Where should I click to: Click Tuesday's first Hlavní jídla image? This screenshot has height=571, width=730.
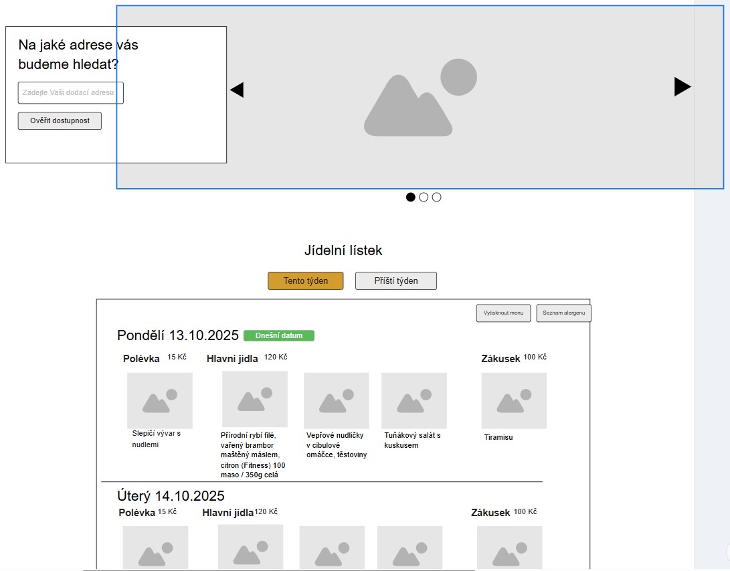point(250,546)
